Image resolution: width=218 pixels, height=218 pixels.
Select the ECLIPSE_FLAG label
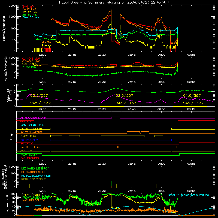[30, 140]
